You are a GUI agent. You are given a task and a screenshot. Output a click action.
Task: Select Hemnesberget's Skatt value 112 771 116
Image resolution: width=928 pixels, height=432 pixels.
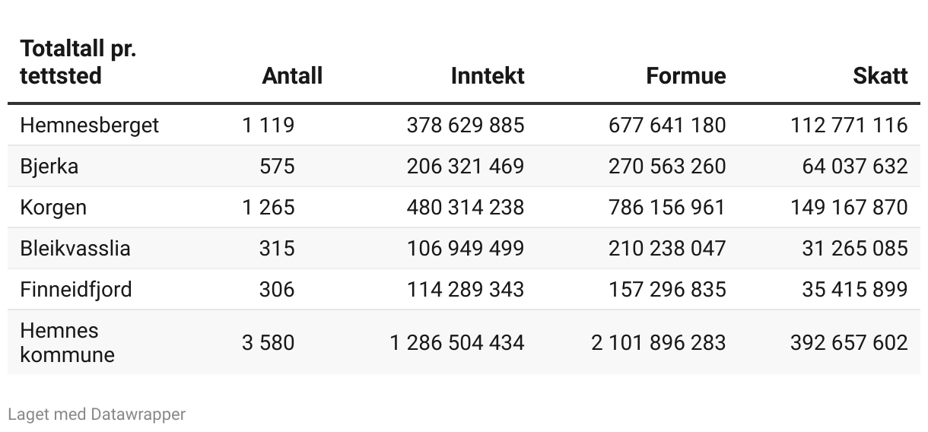[x=849, y=125]
